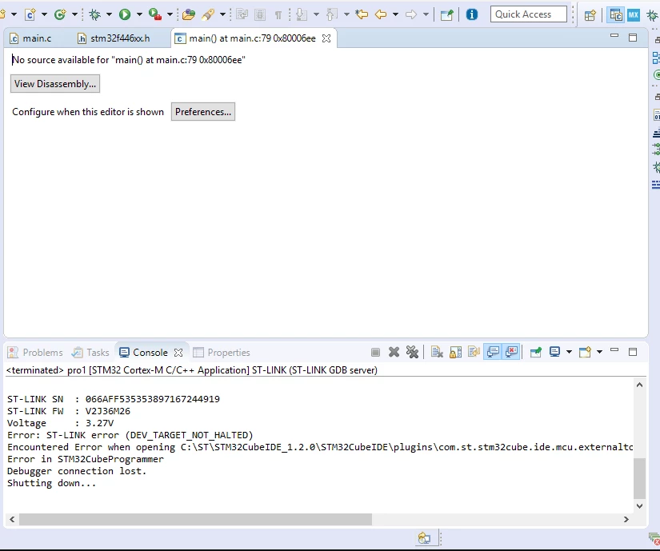
Task: Toggle show console when standard error changes
Action: click(511, 352)
